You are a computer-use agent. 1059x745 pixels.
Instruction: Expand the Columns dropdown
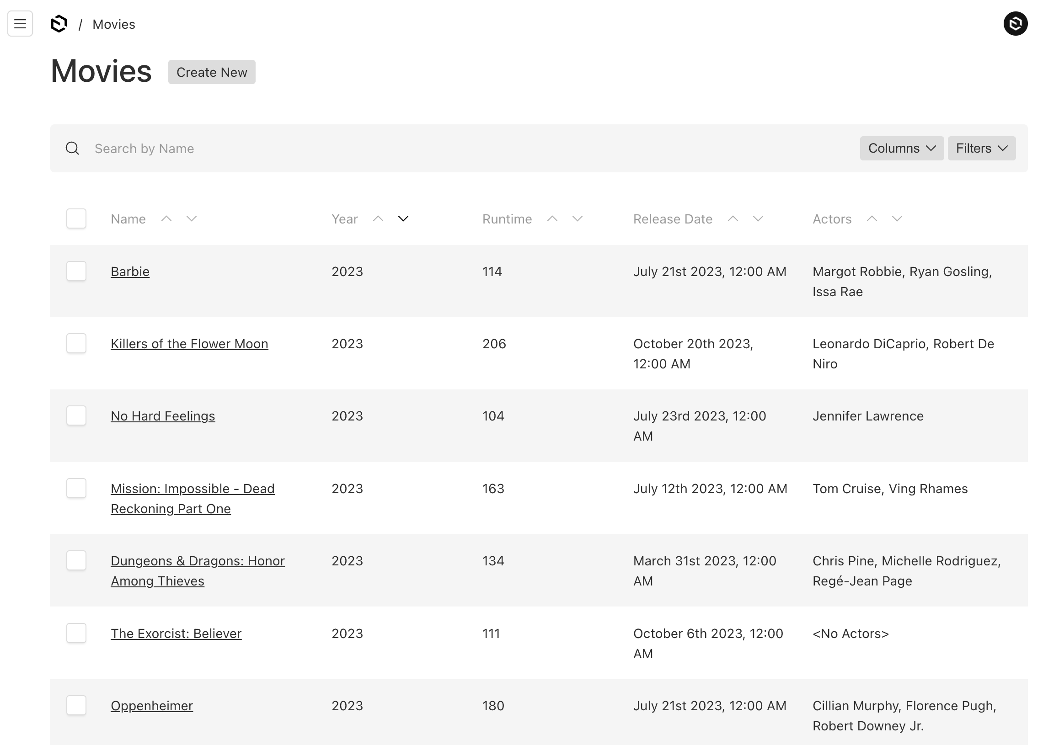point(901,149)
